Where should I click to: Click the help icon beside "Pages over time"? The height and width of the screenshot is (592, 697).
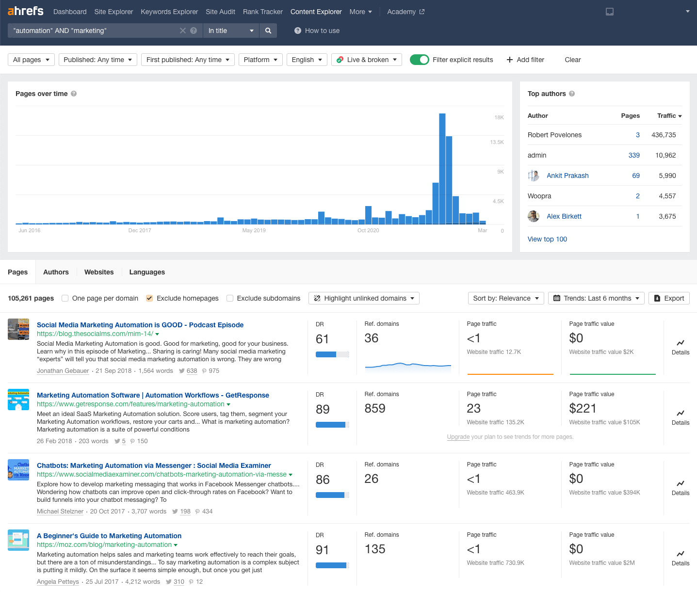(74, 94)
